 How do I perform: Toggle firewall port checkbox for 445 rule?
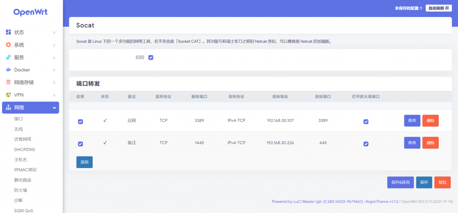(366, 144)
